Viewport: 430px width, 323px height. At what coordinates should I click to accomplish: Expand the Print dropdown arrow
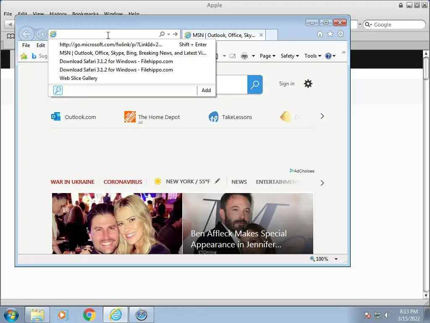[253, 56]
